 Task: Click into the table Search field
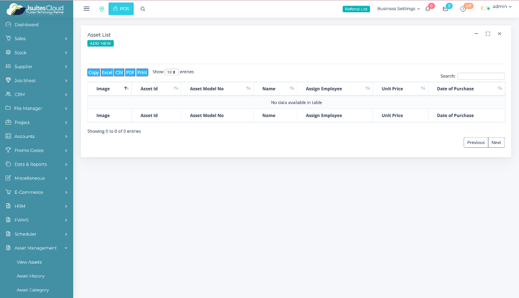click(x=481, y=76)
